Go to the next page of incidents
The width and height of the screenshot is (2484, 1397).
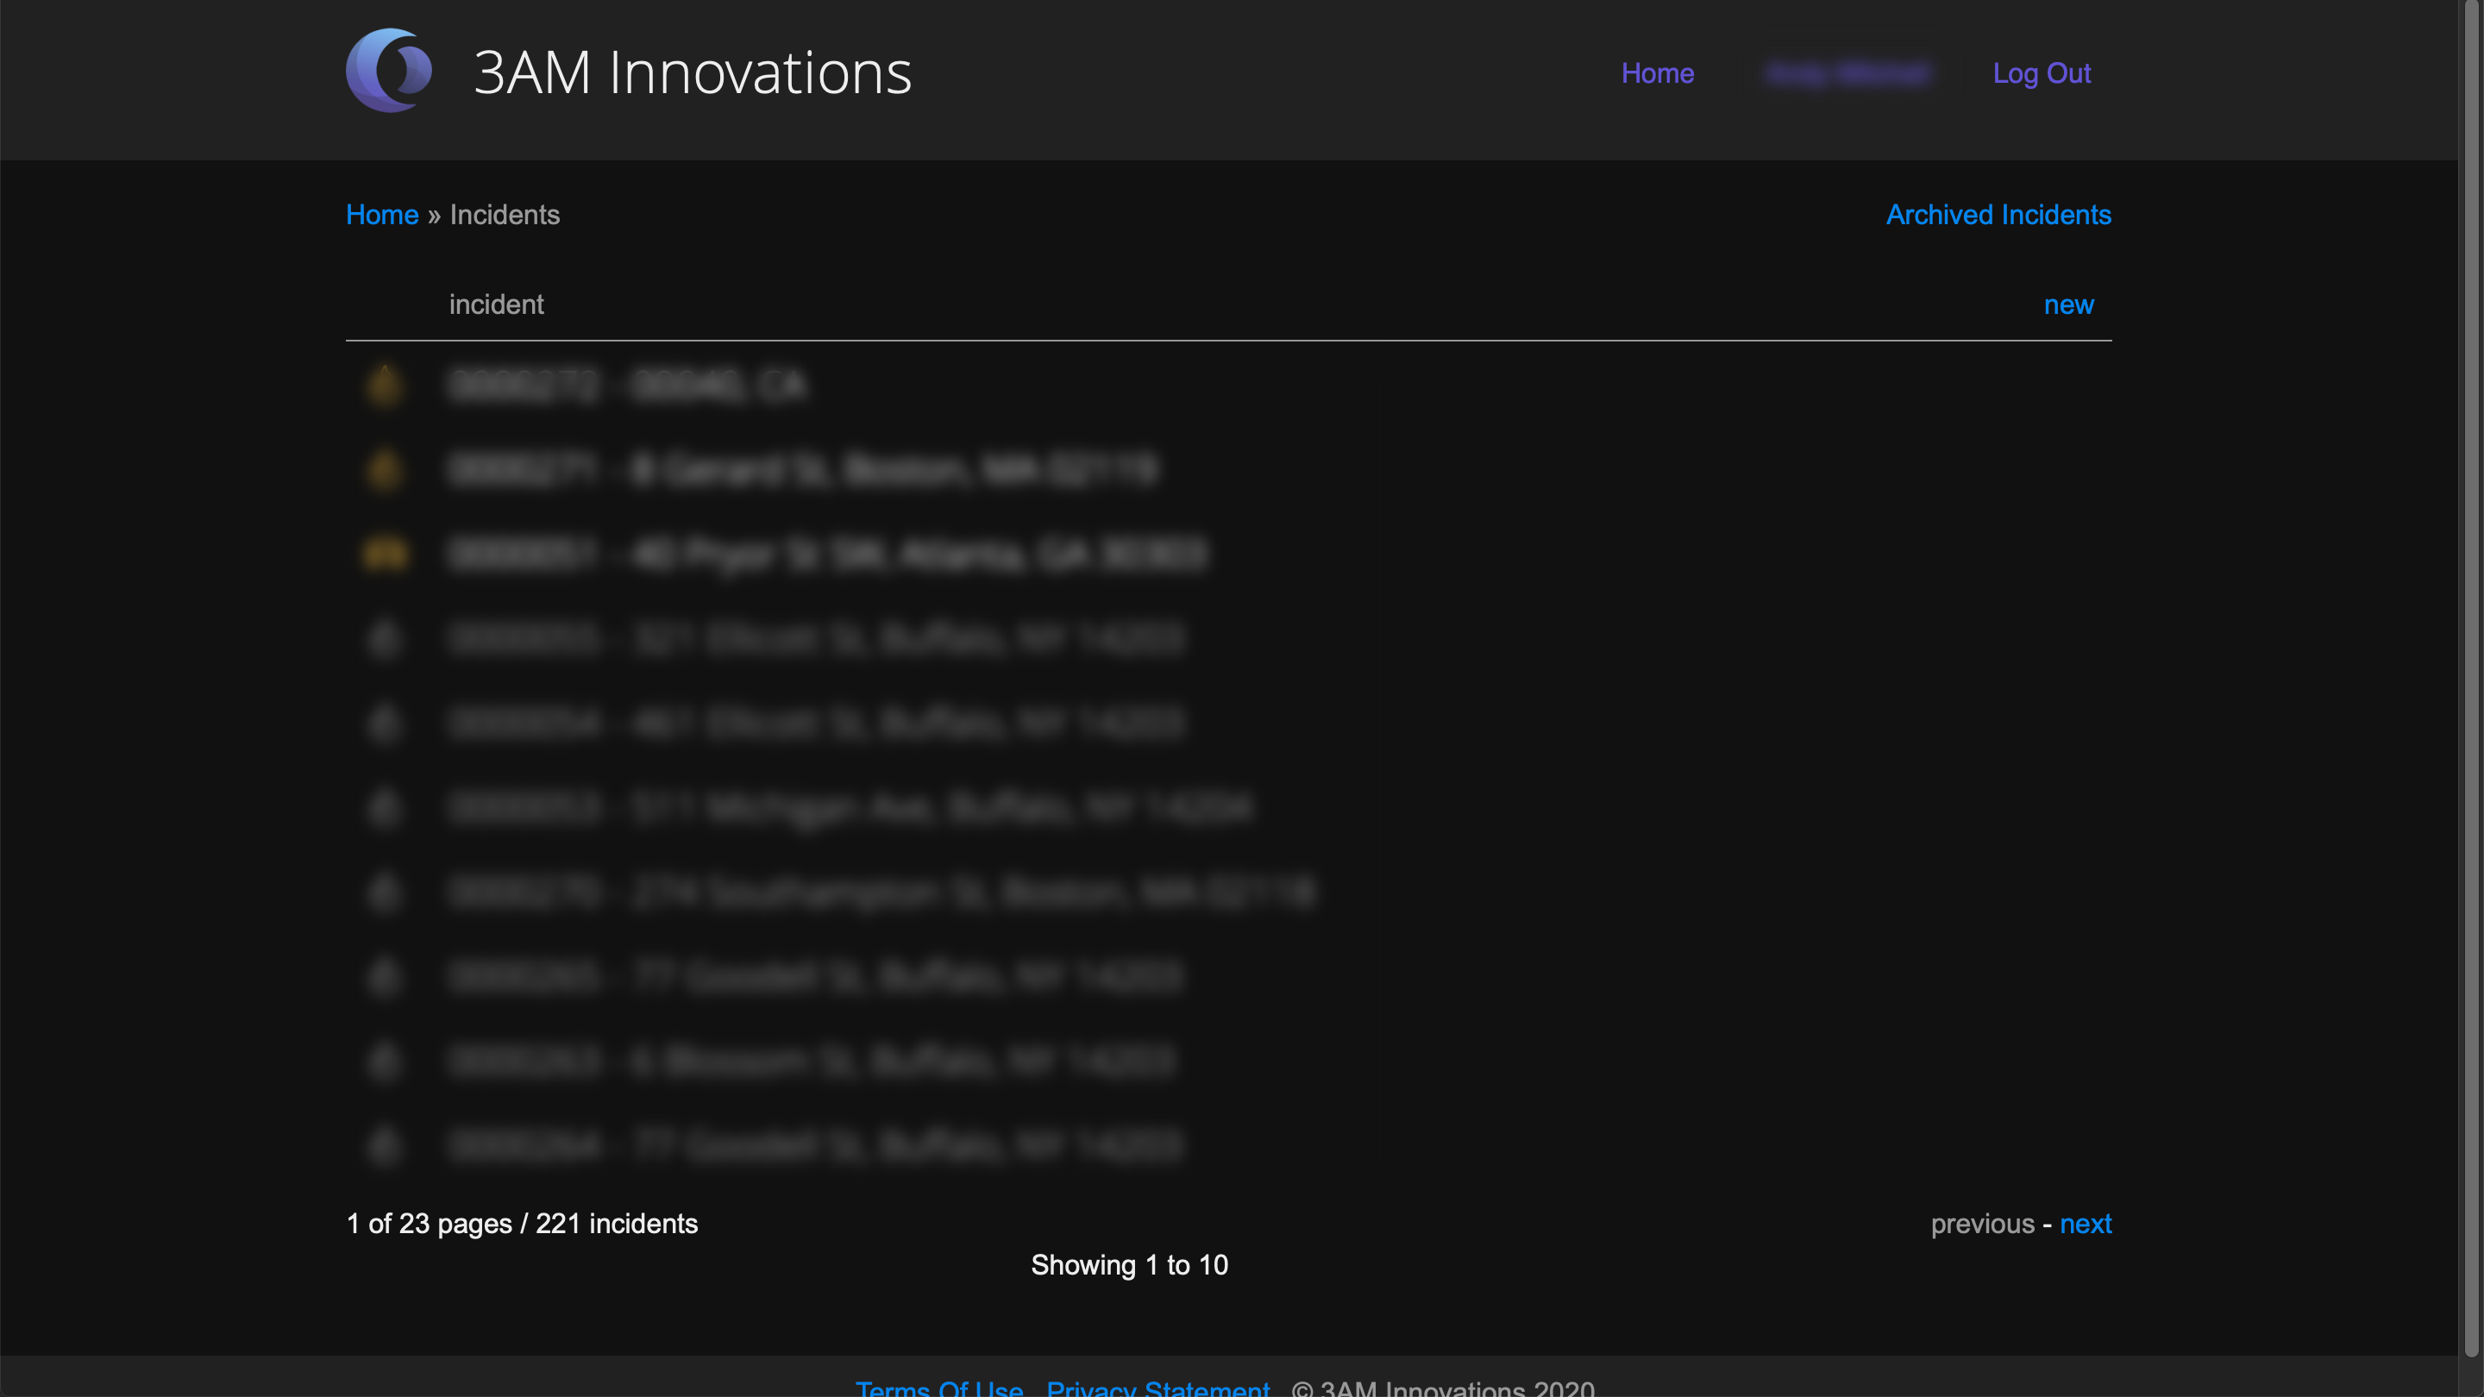click(2085, 1224)
